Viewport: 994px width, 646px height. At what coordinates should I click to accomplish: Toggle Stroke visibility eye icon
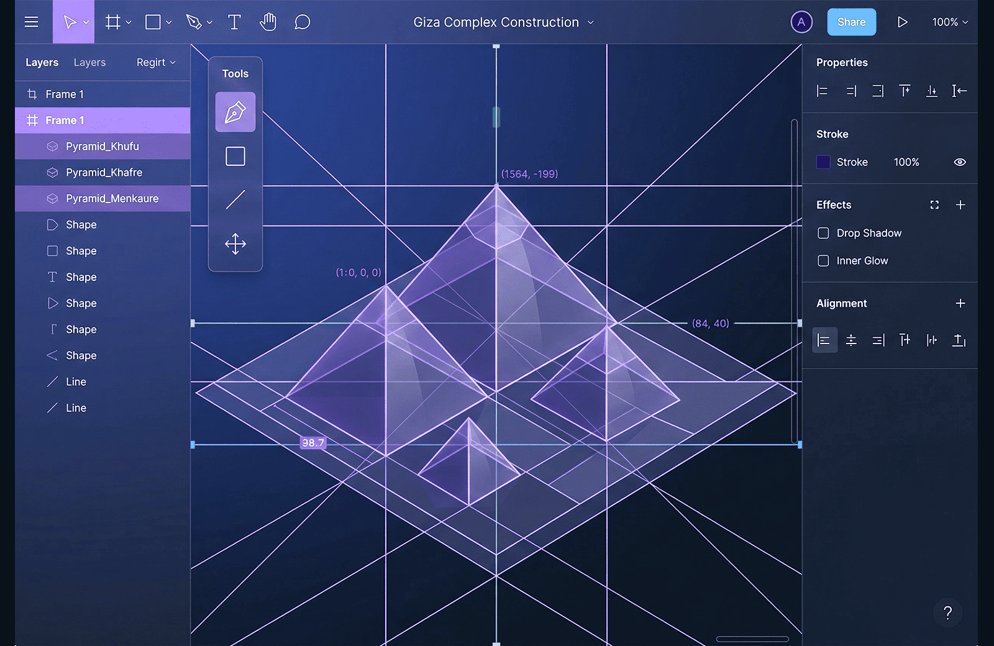coord(959,162)
